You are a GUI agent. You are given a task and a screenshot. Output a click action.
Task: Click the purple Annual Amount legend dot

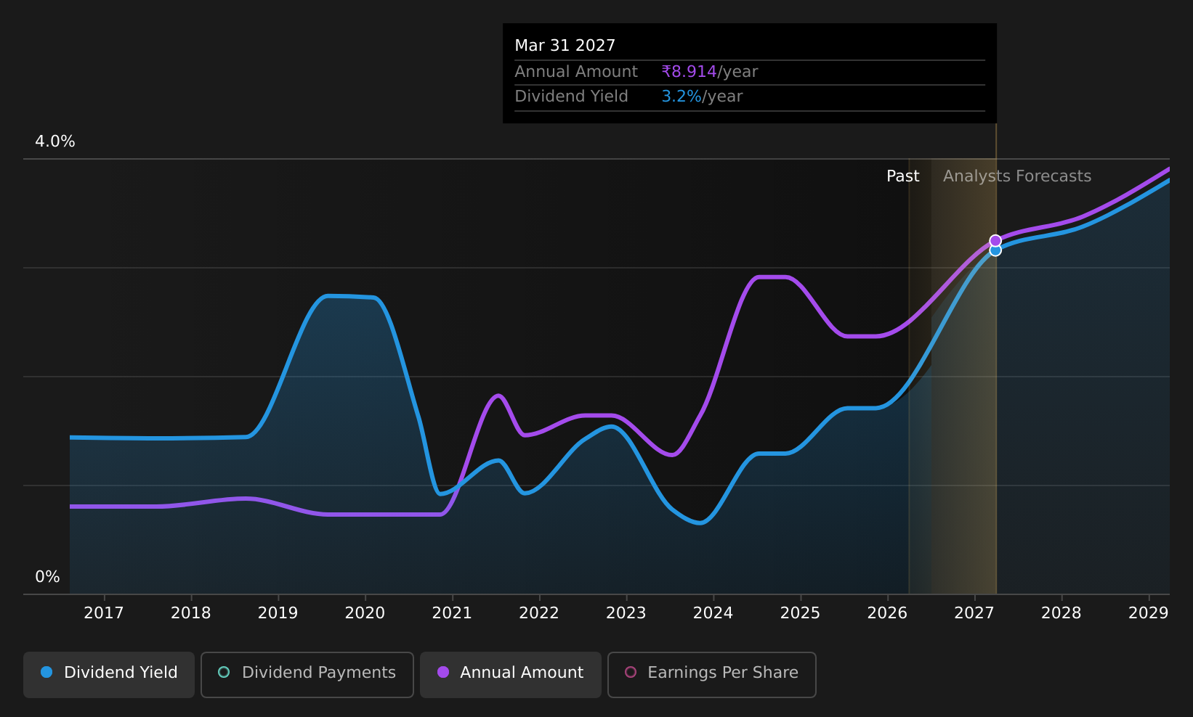pos(443,672)
